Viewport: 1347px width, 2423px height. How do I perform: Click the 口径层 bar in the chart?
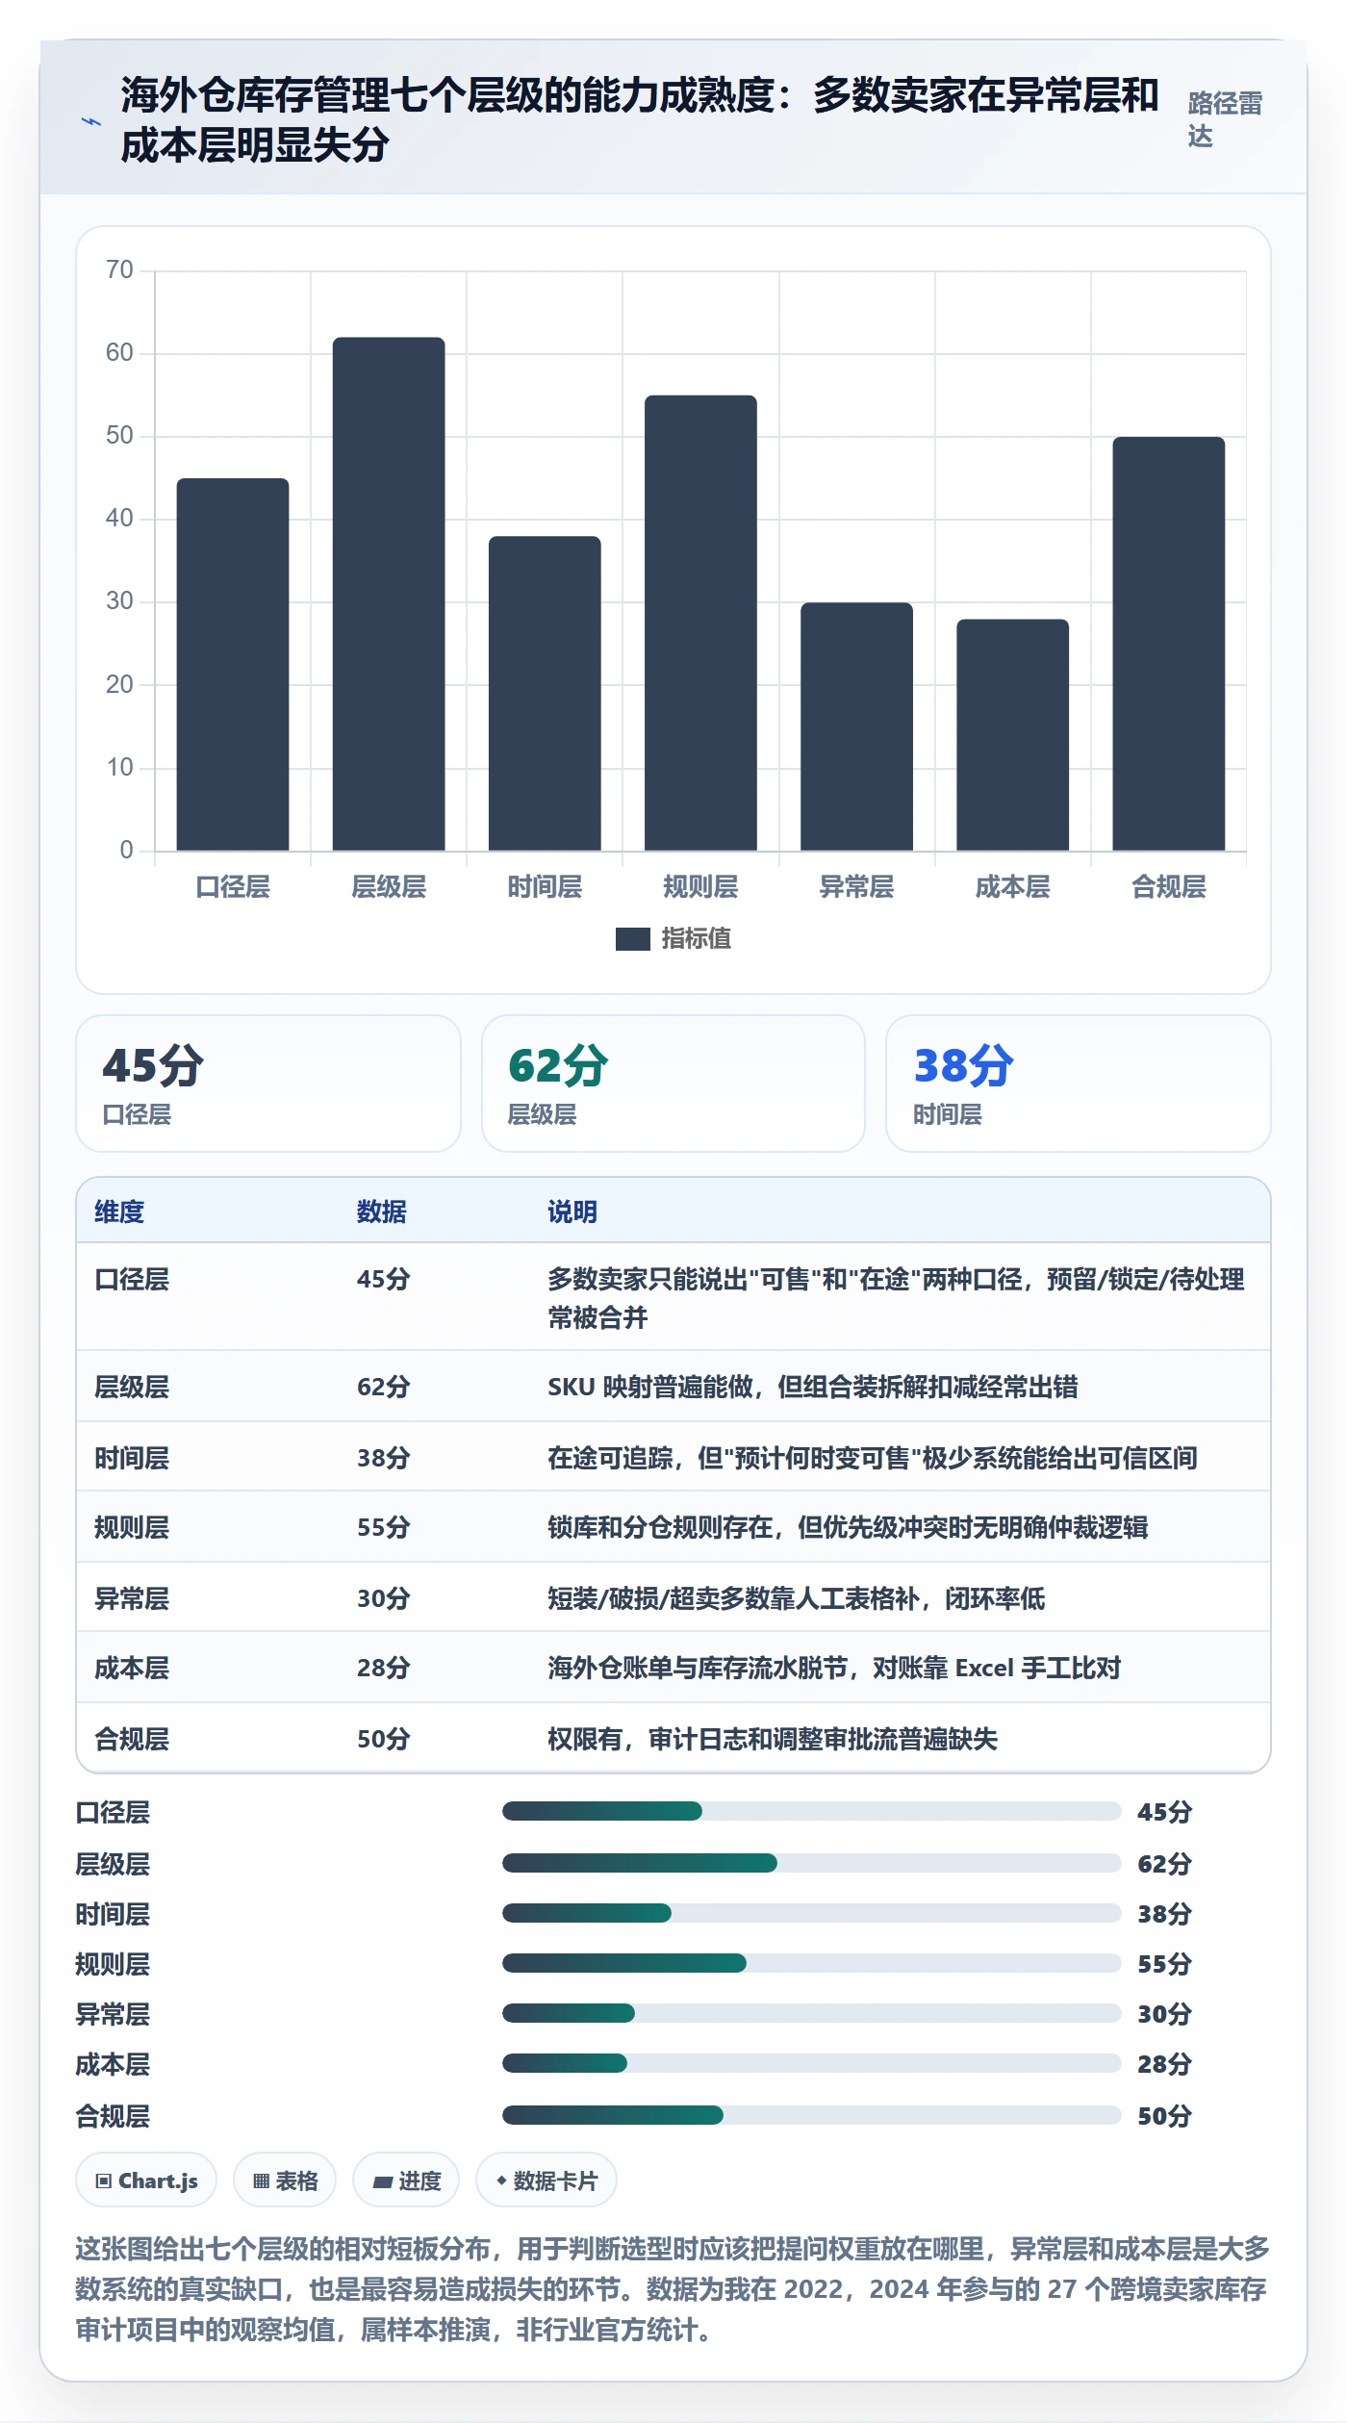coord(233,664)
